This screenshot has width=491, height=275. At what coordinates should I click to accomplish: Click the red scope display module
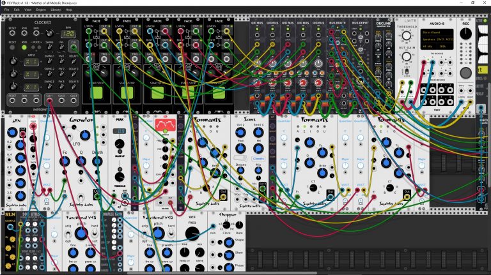(x=166, y=125)
